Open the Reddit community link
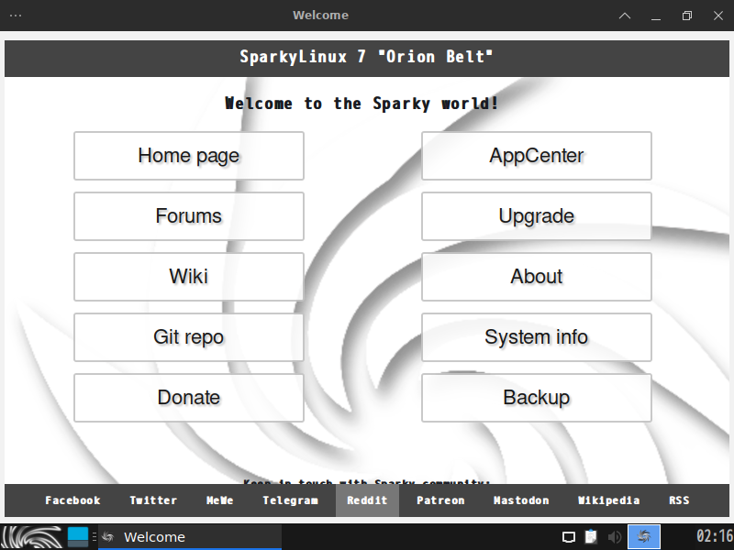 tap(367, 500)
